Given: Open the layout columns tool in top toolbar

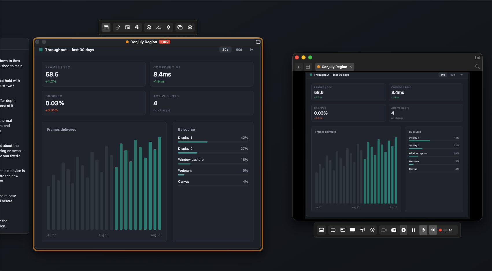Looking at the screenshot, I should click(x=127, y=27).
